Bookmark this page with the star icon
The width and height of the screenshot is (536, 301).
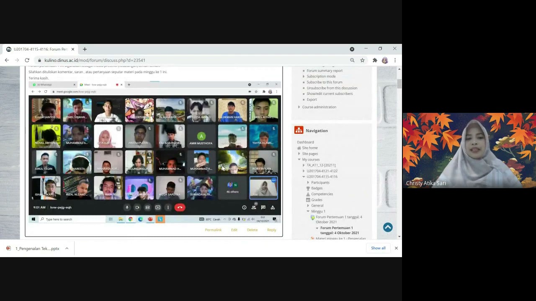point(362,60)
